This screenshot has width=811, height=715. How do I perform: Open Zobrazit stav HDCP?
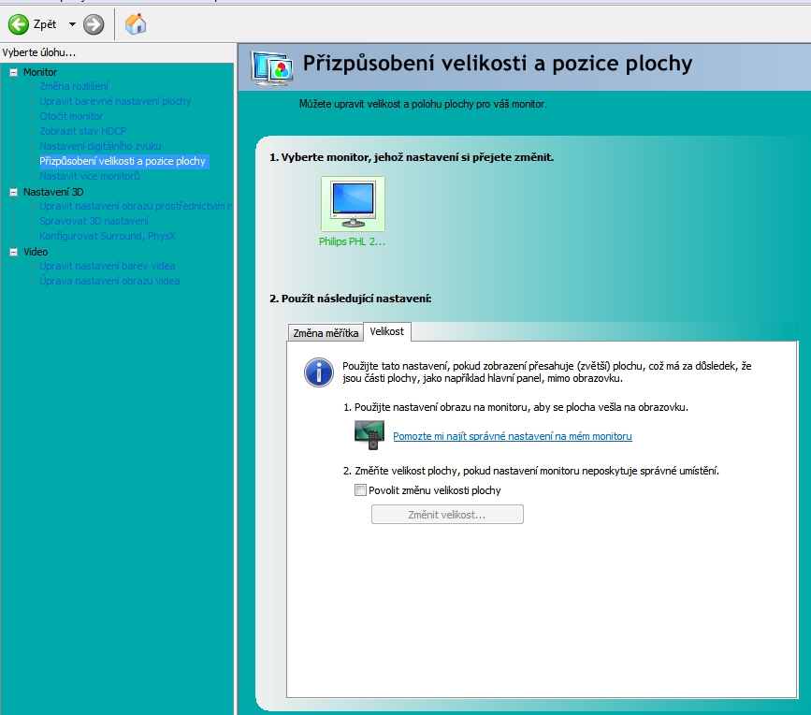(x=82, y=131)
